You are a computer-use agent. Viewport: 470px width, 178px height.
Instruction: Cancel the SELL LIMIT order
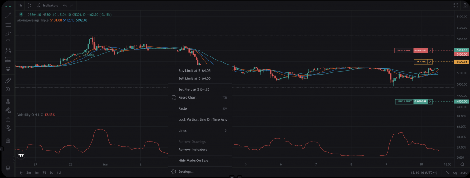point(430,50)
